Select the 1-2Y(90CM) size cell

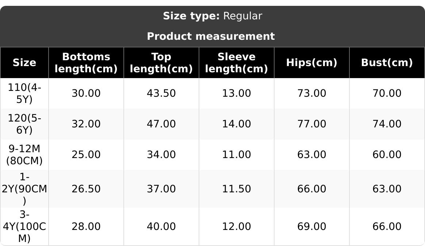click(24, 189)
